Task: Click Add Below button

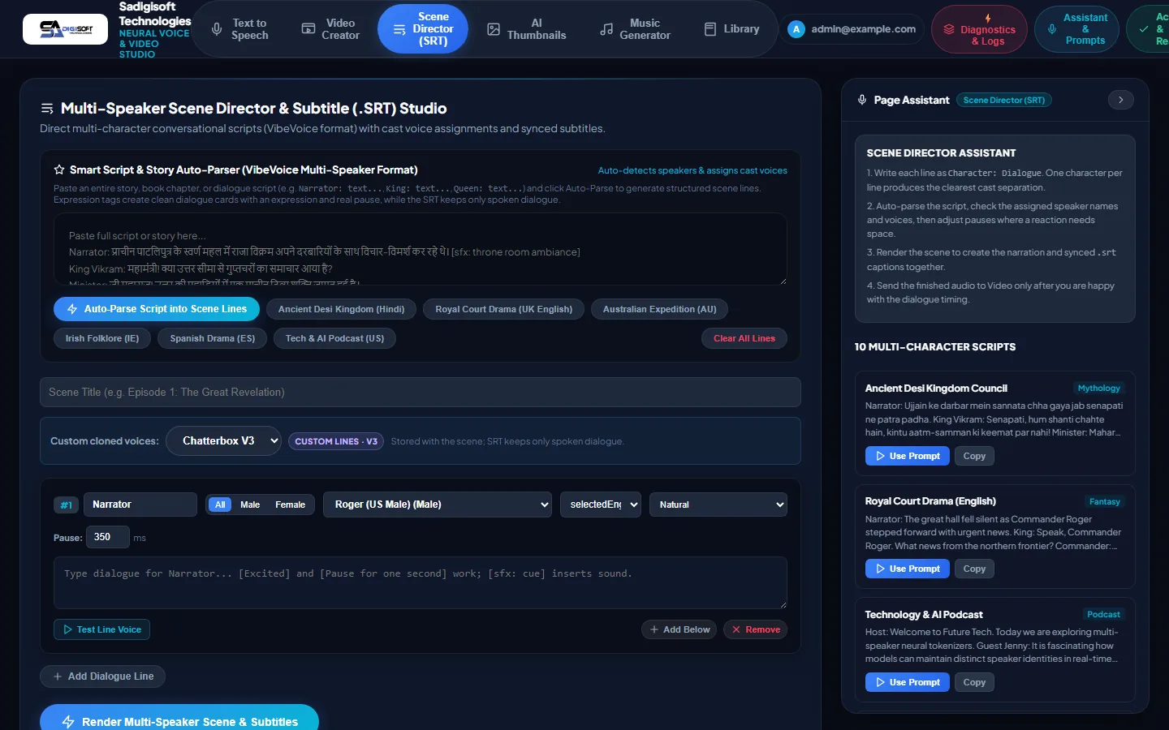Action: [x=679, y=629]
